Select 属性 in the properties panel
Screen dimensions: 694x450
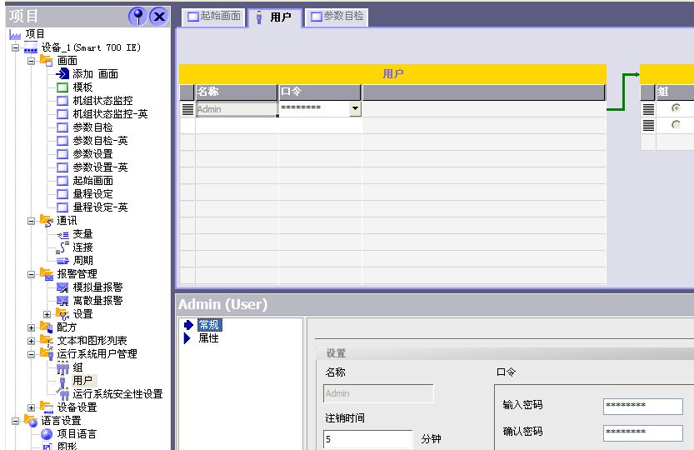click(x=208, y=338)
